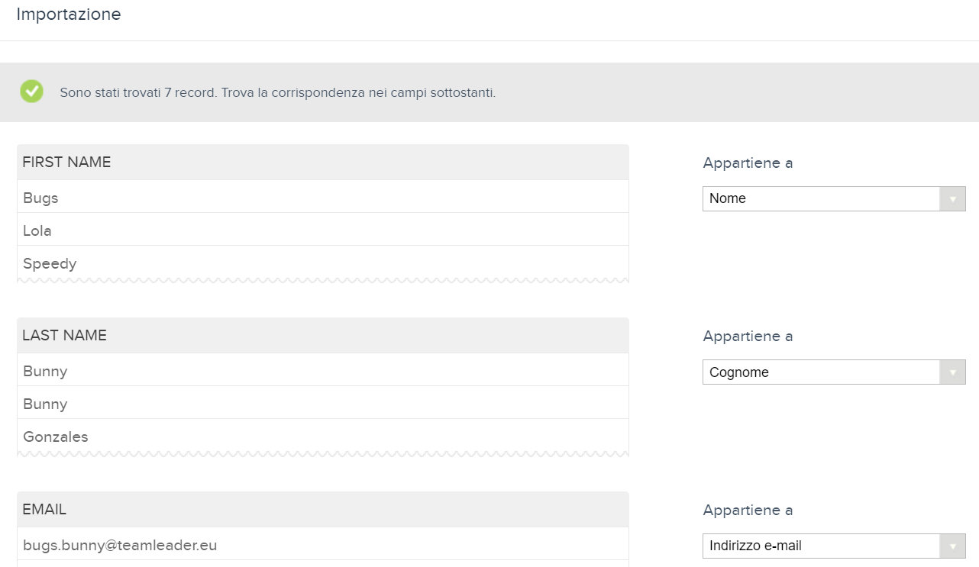Open the Nome field mapping dropdown
The width and height of the screenshot is (979, 567).
(822, 198)
